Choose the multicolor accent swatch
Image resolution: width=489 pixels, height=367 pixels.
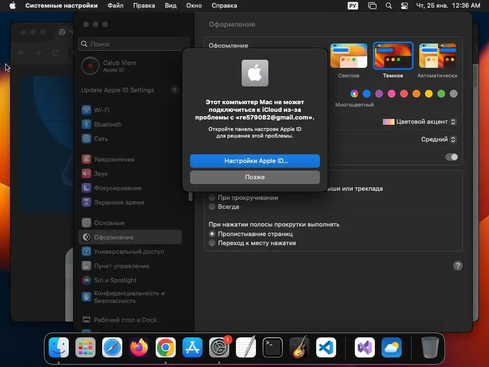coord(354,94)
